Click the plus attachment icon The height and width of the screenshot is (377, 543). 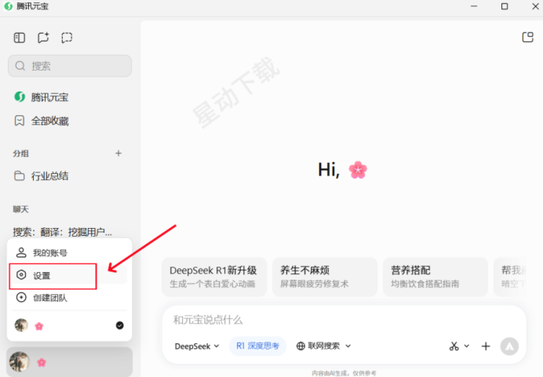(x=486, y=346)
